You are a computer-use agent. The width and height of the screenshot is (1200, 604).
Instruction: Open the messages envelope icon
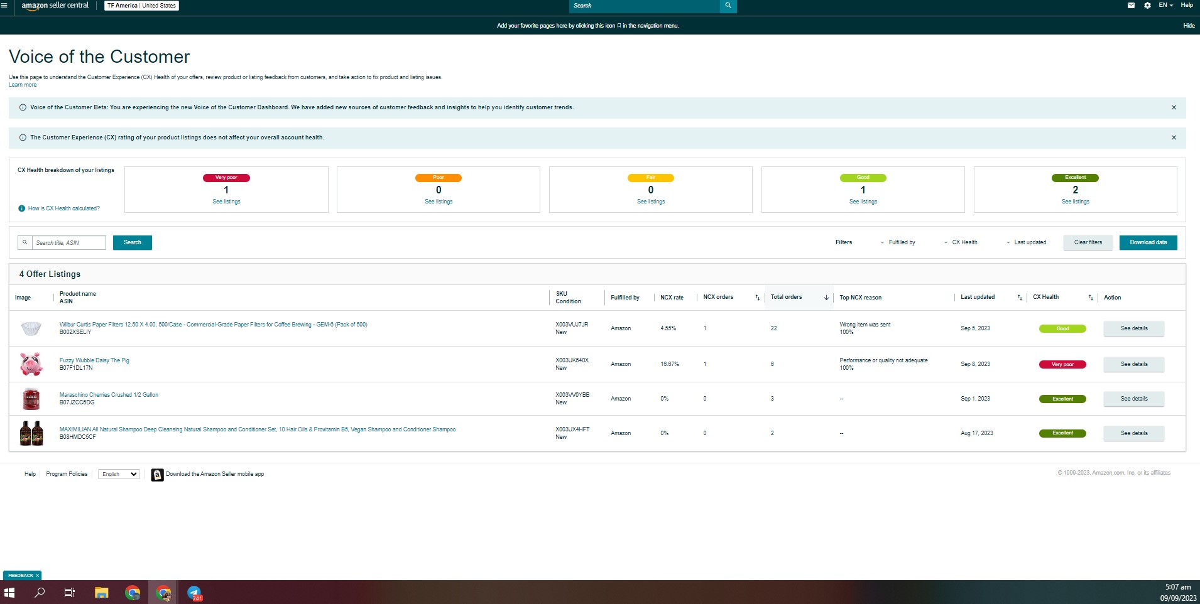click(x=1131, y=6)
